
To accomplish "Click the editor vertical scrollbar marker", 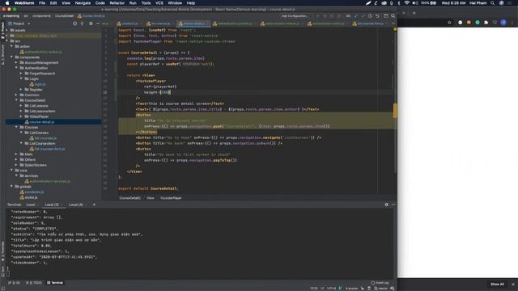I will coord(395,111).
